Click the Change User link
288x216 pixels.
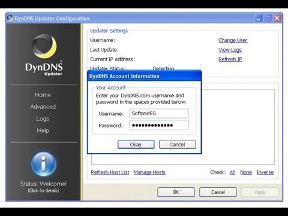[233, 40]
